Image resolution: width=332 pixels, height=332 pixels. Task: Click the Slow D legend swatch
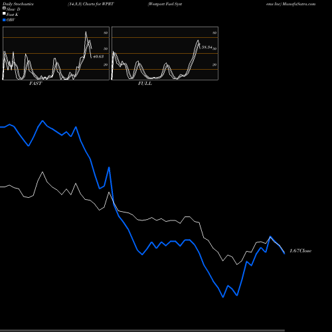pos(4,8)
